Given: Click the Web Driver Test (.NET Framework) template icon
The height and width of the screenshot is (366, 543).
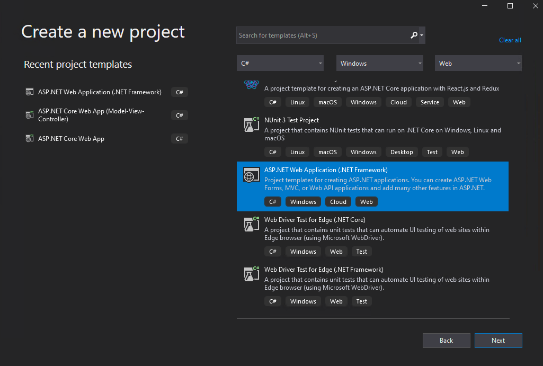Looking at the screenshot, I should point(251,274).
